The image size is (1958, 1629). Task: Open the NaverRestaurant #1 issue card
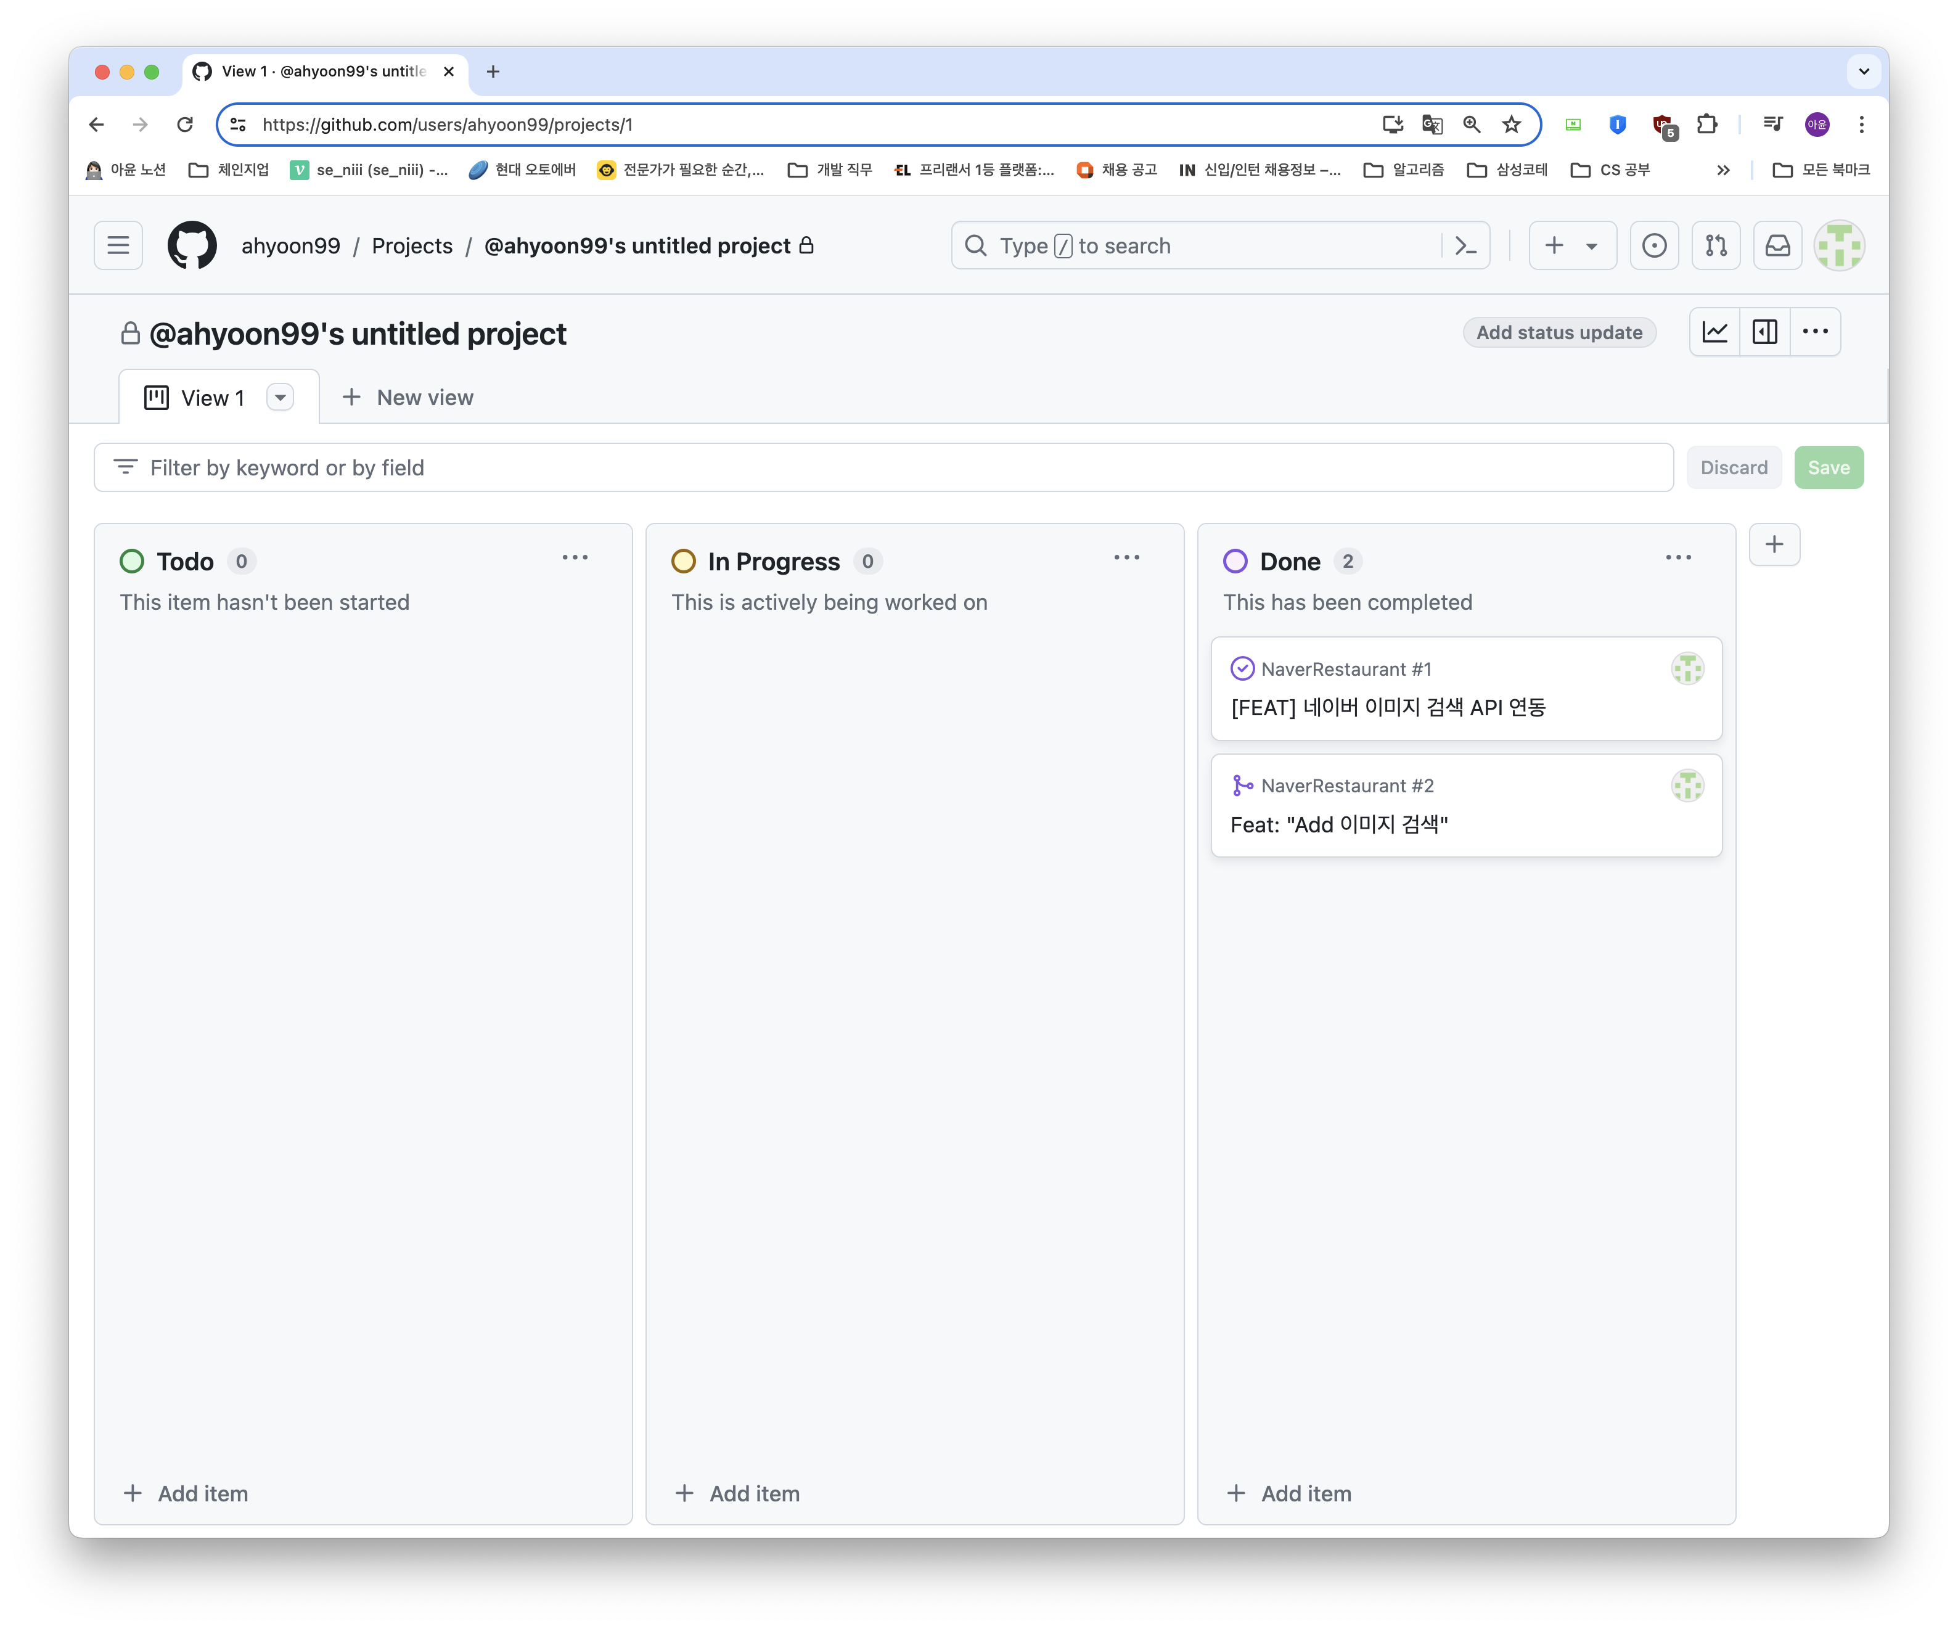1387,708
